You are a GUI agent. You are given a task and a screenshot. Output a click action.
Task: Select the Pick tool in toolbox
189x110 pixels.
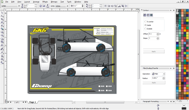coord(2,13)
